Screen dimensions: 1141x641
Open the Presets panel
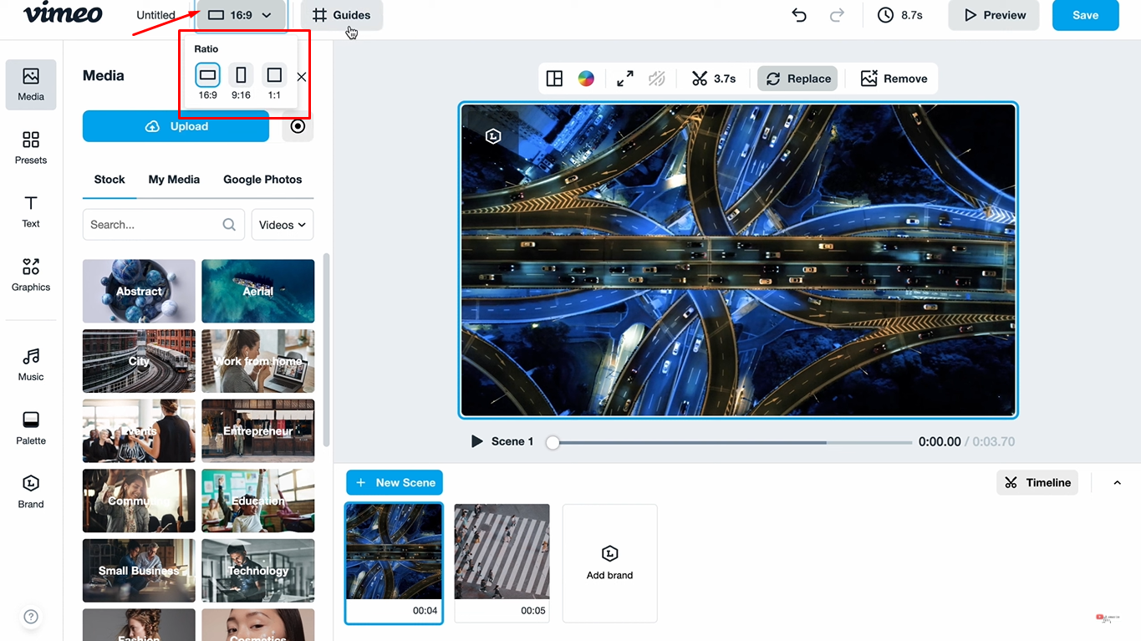[x=31, y=148]
